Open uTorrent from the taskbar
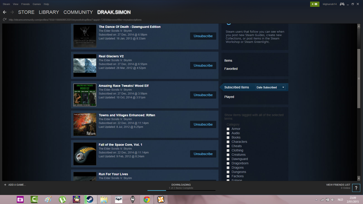Screen dimensions: 363x204 (62, 199)
